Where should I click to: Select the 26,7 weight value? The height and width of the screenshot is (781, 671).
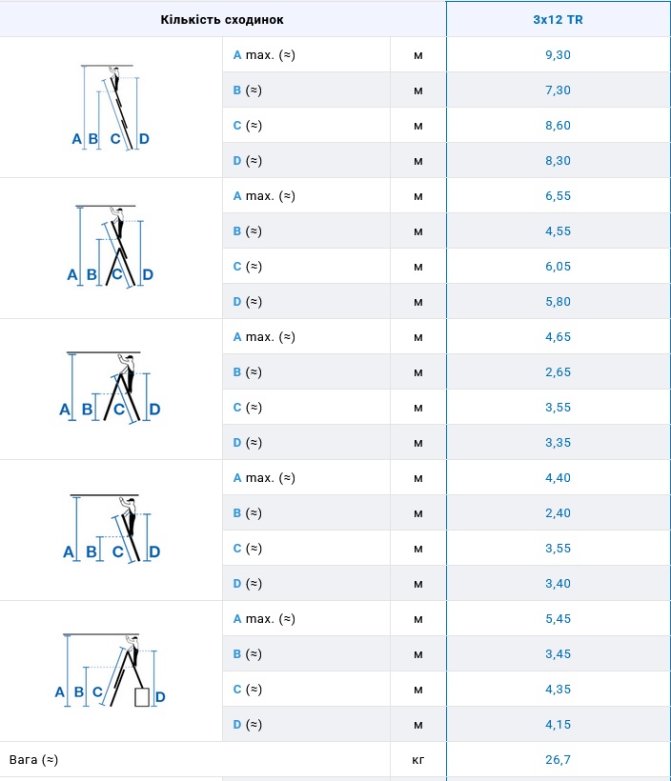tap(558, 760)
